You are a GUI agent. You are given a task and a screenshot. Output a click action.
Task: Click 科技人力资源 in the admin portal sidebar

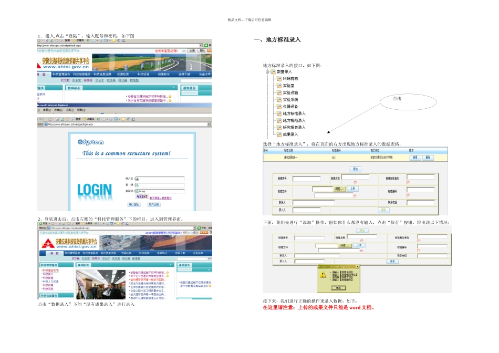click(50, 282)
